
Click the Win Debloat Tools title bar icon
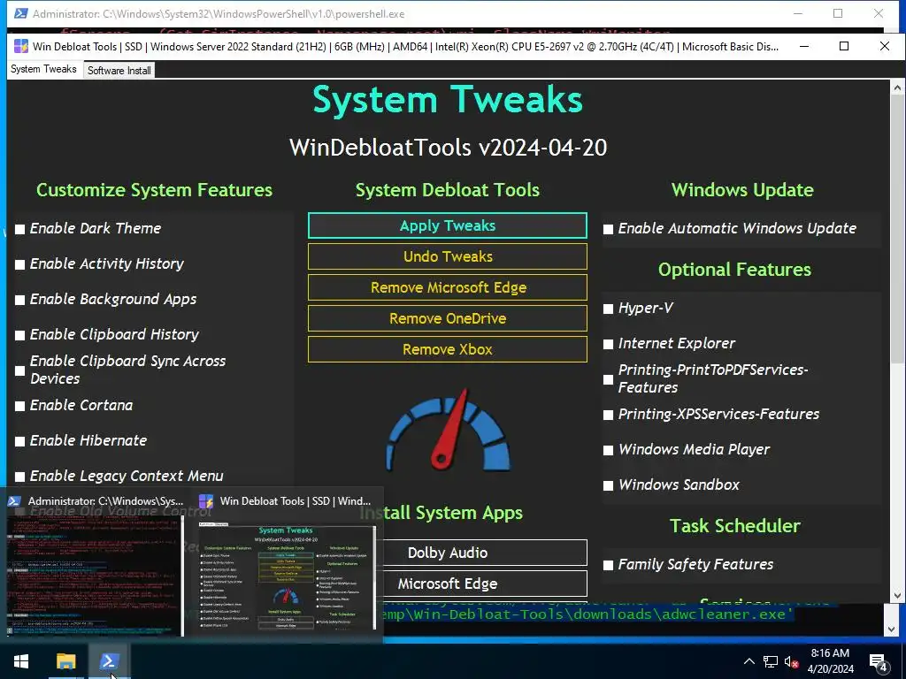(x=21, y=46)
